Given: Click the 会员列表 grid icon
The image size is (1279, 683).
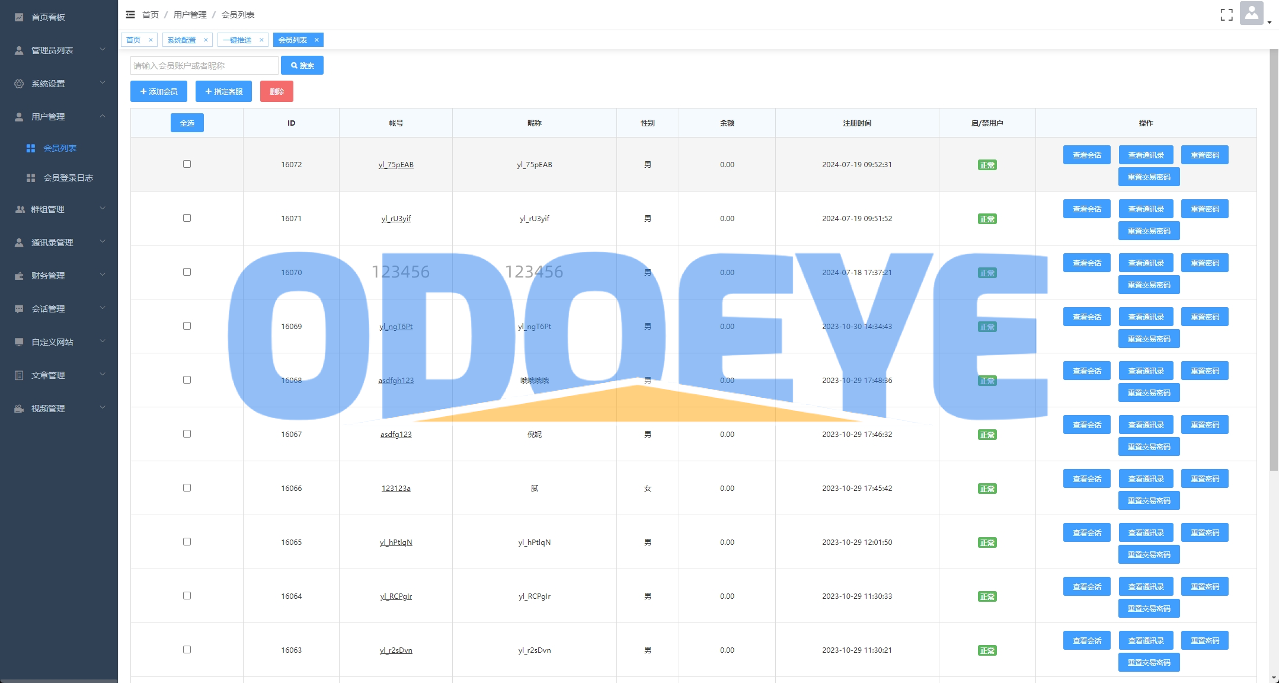Looking at the screenshot, I should (31, 148).
